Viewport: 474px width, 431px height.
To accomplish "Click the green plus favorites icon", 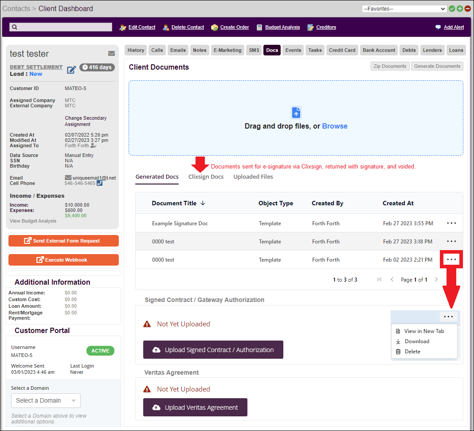I will tap(460, 9).
